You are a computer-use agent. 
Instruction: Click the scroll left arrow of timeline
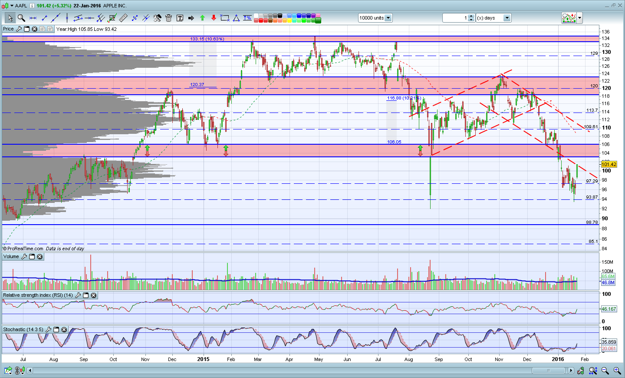click(30, 371)
